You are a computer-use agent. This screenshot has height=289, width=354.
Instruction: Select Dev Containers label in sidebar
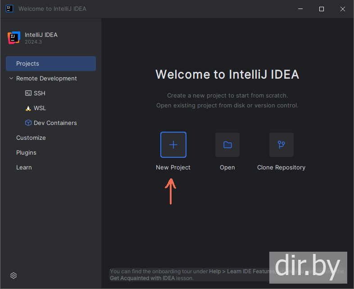coord(55,123)
